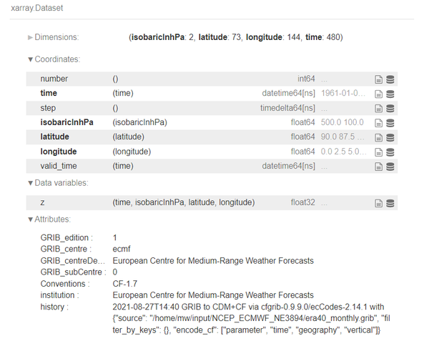The width and height of the screenshot is (429, 341).
Task: Toggle attributes for the step coordinate
Action: (x=379, y=109)
